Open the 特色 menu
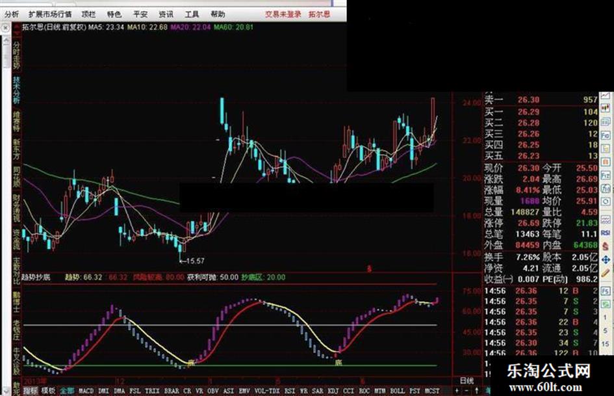 [114, 14]
